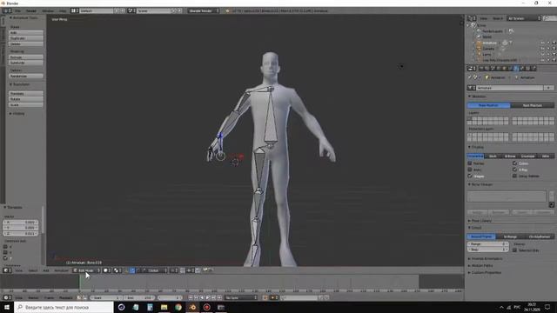
Task: Enable the Names display checkbox
Action: tap(470, 163)
